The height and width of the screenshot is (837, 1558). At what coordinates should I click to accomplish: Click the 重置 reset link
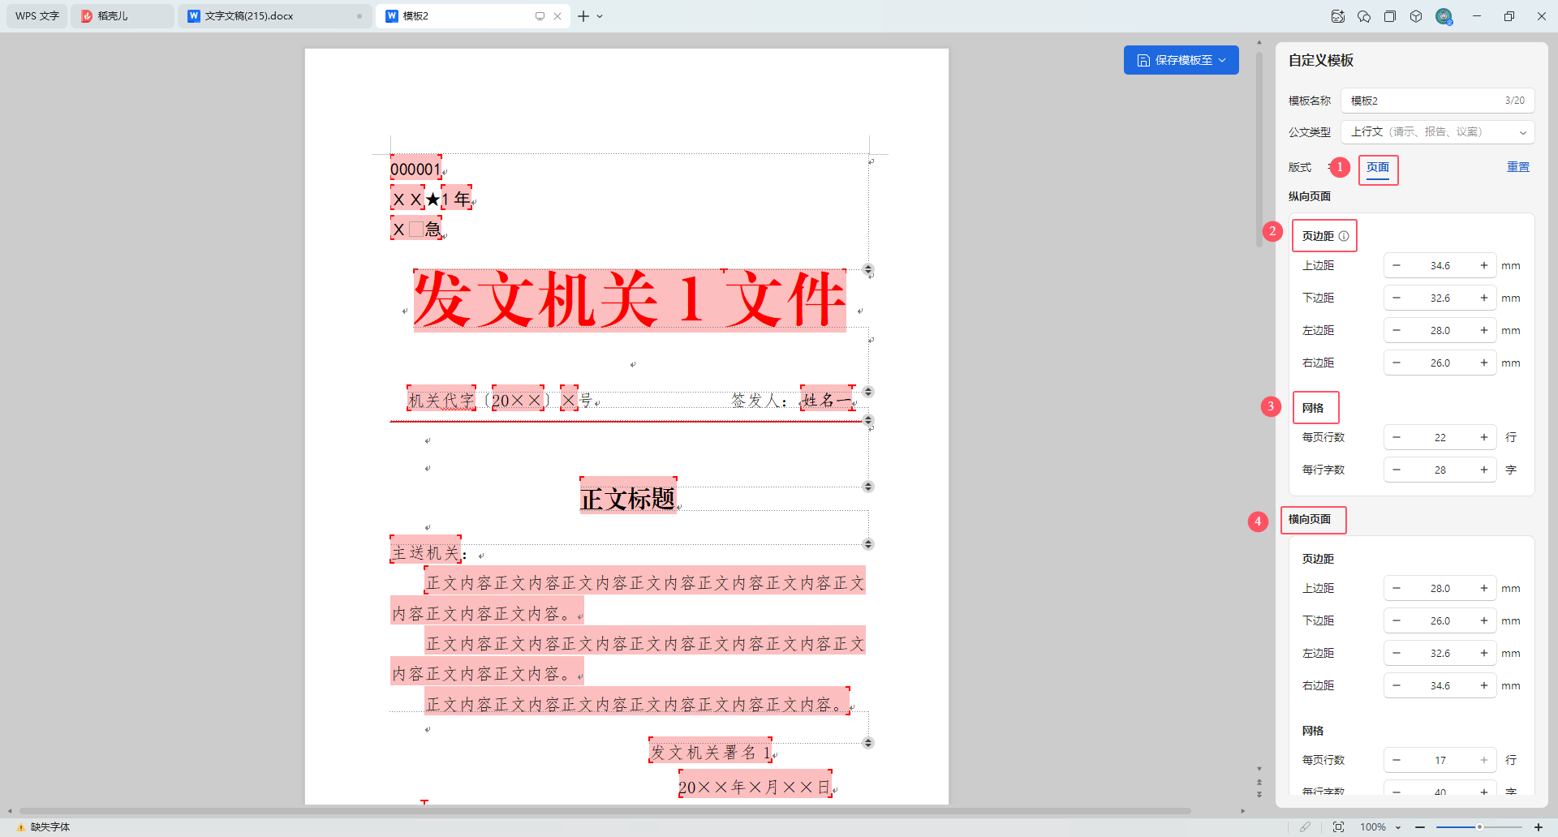tap(1517, 167)
